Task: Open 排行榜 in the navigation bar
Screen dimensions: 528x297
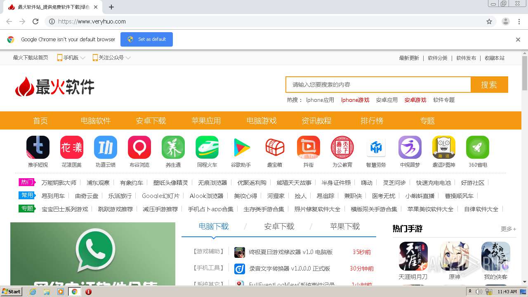Action: click(x=372, y=120)
